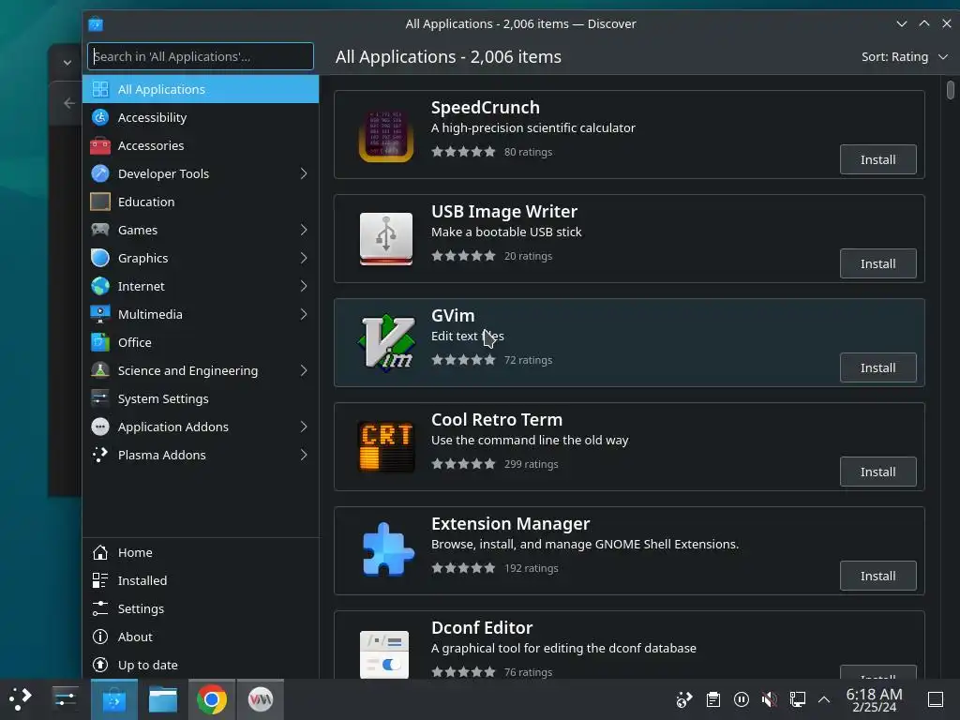960x720 pixels.
Task: Open the Sort: Rating dropdown
Action: [905, 57]
